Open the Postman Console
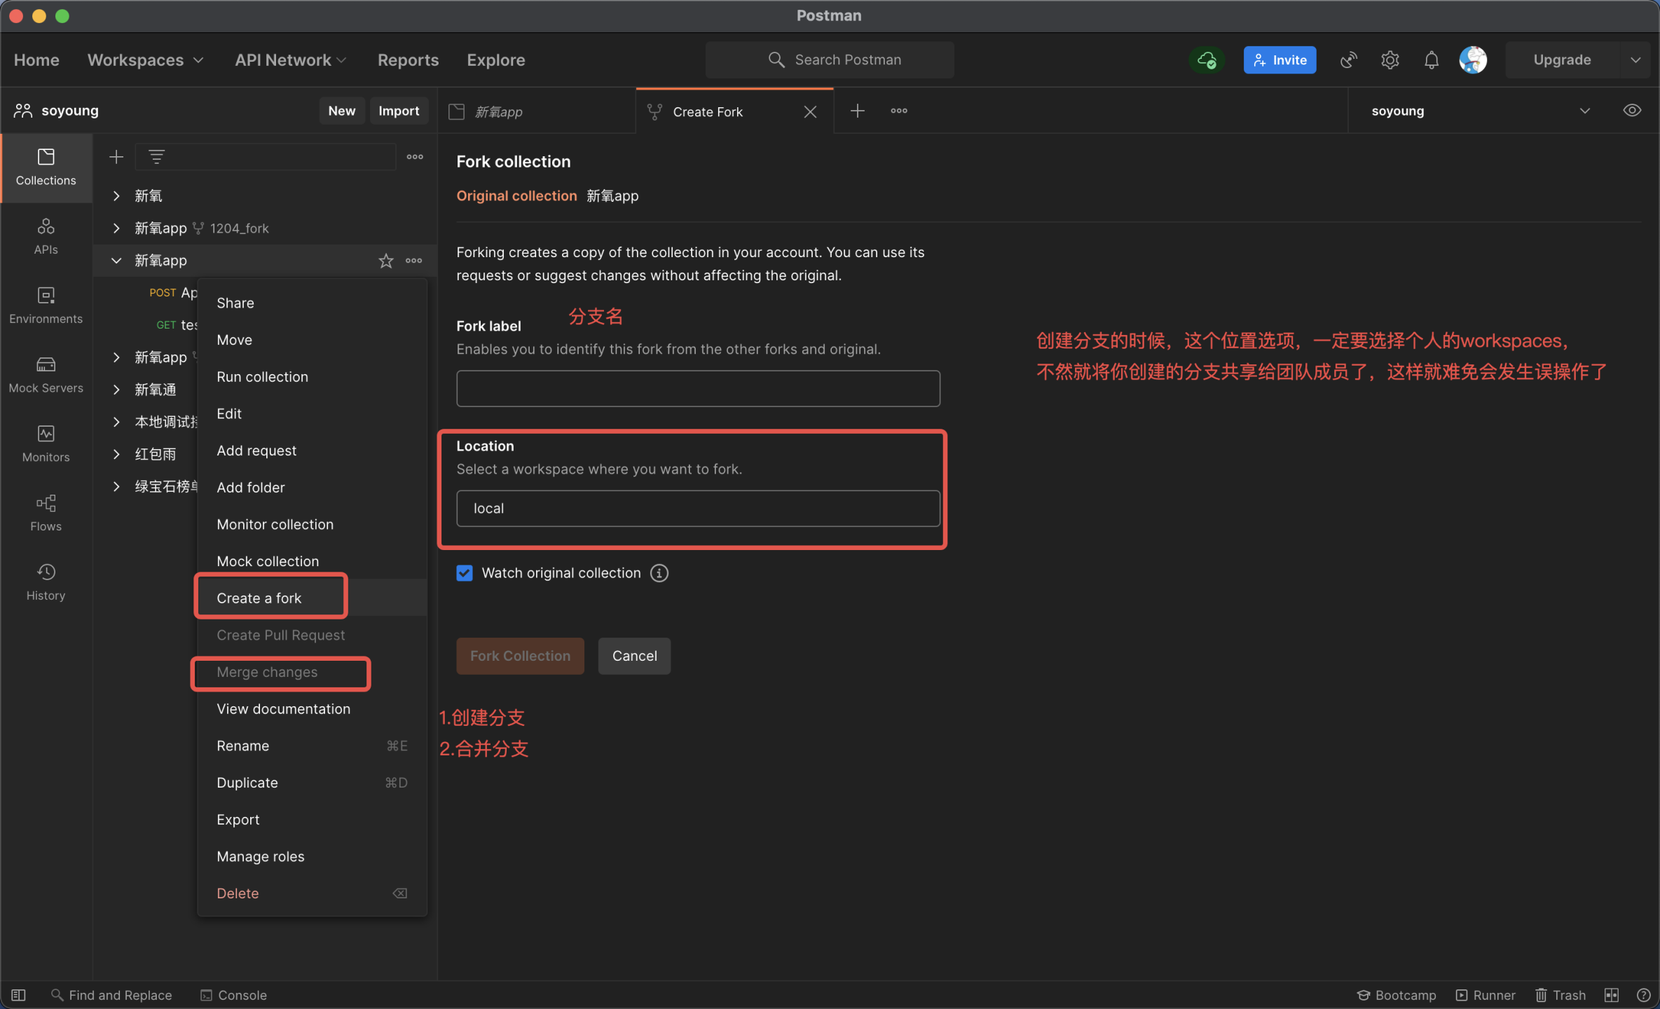 (233, 994)
